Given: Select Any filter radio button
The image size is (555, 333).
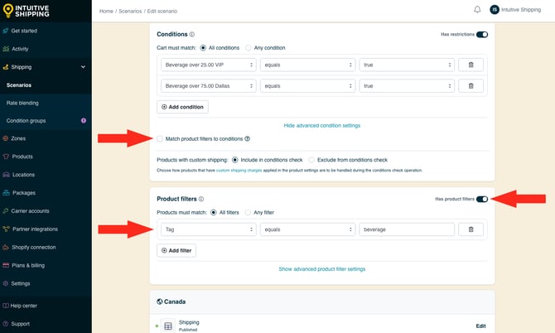Looking at the screenshot, I should [249, 212].
